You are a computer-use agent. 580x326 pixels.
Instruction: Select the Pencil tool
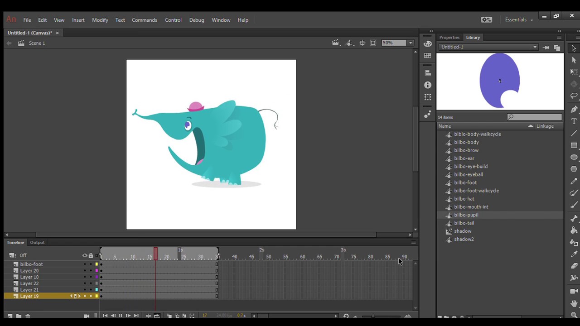(574, 181)
